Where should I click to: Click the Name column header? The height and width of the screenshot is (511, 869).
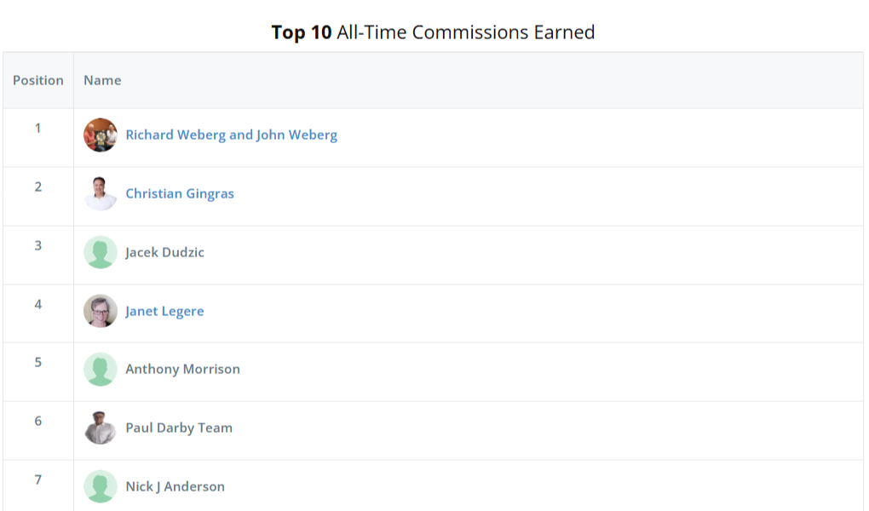click(x=102, y=81)
